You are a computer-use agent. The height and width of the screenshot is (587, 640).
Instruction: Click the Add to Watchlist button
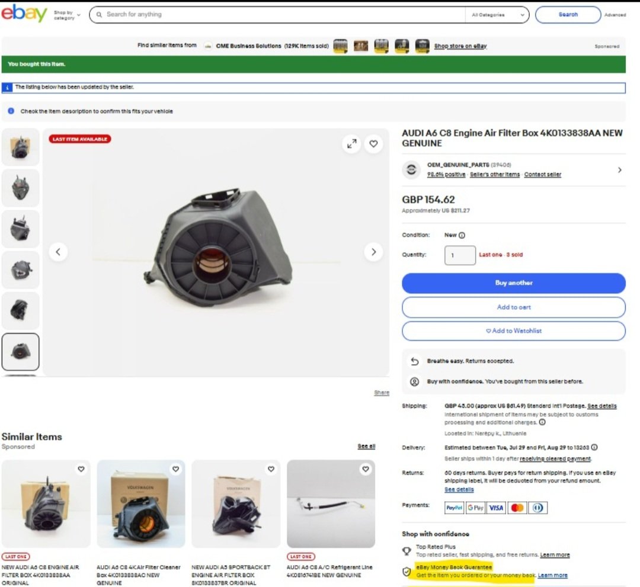pyautogui.click(x=513, y=331)
